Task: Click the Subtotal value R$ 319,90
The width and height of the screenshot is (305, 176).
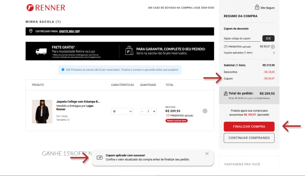Action: (268, 65)
